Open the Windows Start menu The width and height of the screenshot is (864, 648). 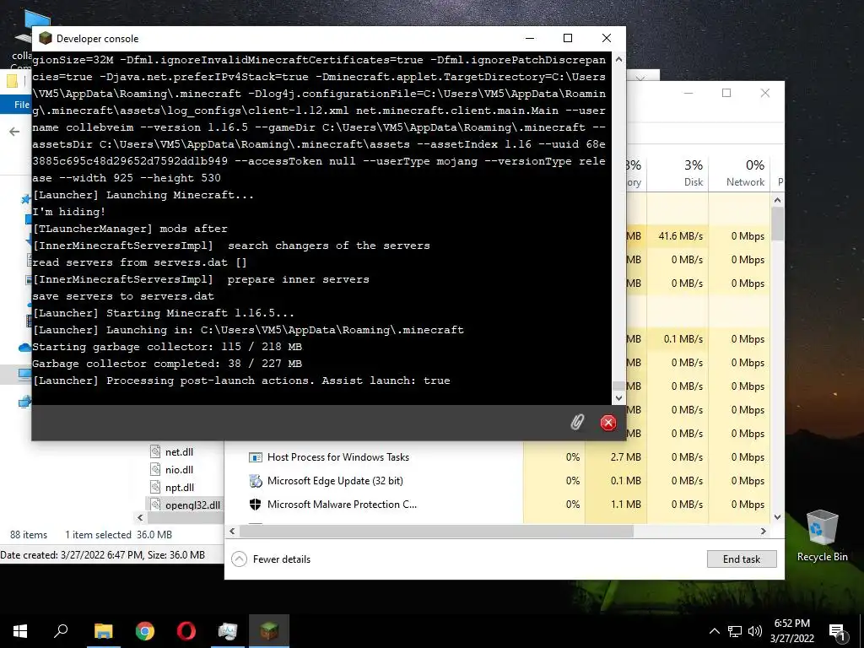coord(20,631)
